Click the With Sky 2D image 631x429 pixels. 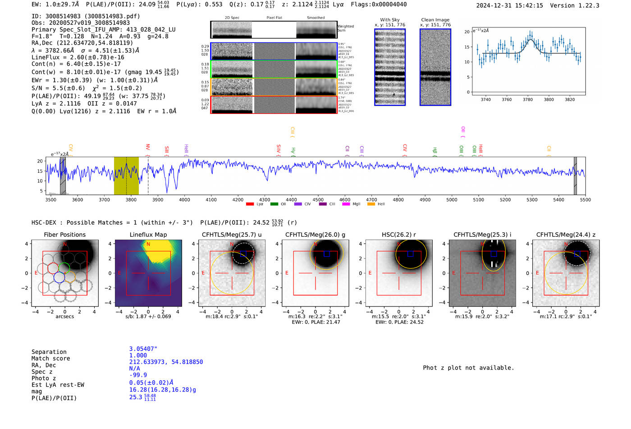pyautogui.click(x=390, y=67)
